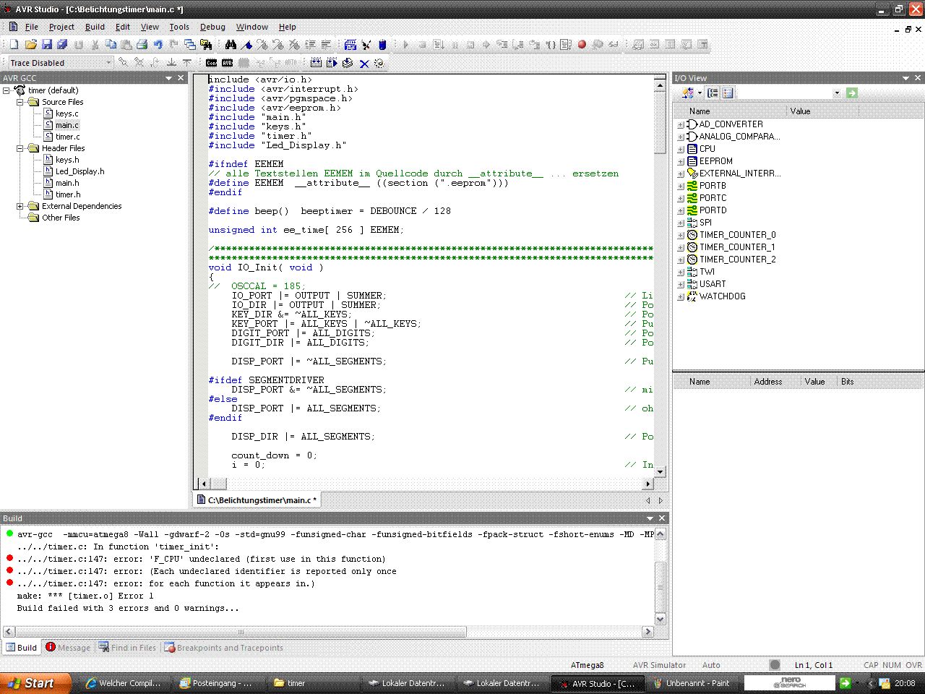Click the black Con connect icon

point(211,63)
